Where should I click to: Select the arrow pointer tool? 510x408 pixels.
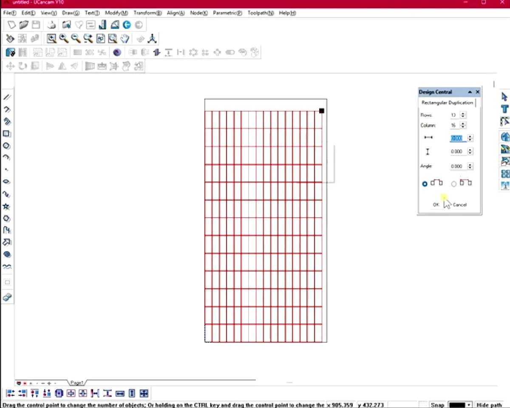click(505, 97)
